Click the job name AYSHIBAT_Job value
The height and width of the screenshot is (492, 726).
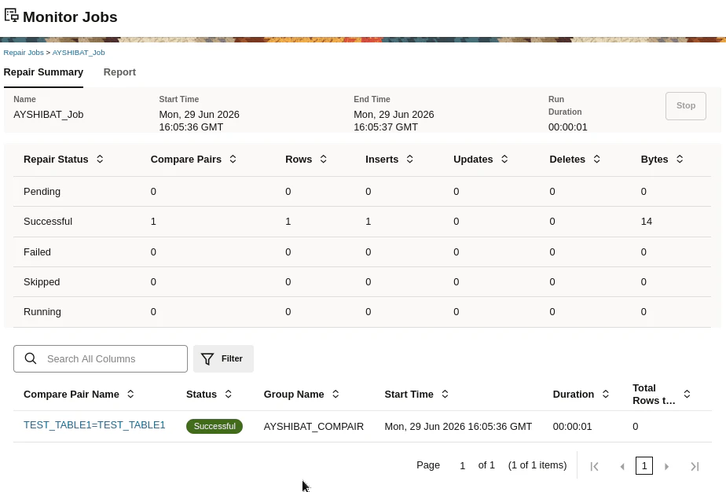(49, 115)
